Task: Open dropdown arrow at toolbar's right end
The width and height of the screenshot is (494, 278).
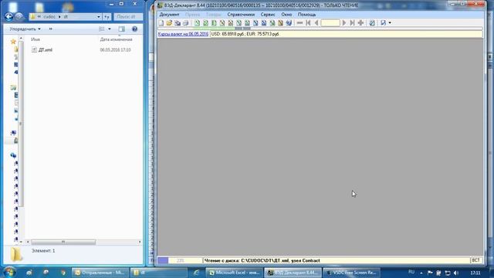Action: click(x=390, y=22)
